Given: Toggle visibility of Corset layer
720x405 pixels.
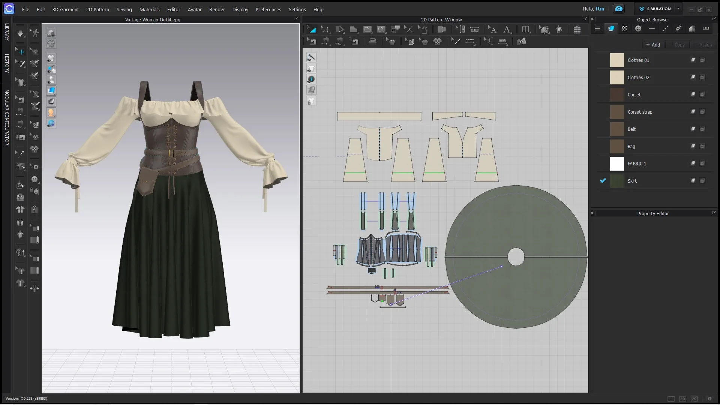Looking at the screenshot, I should coord(693,94).
